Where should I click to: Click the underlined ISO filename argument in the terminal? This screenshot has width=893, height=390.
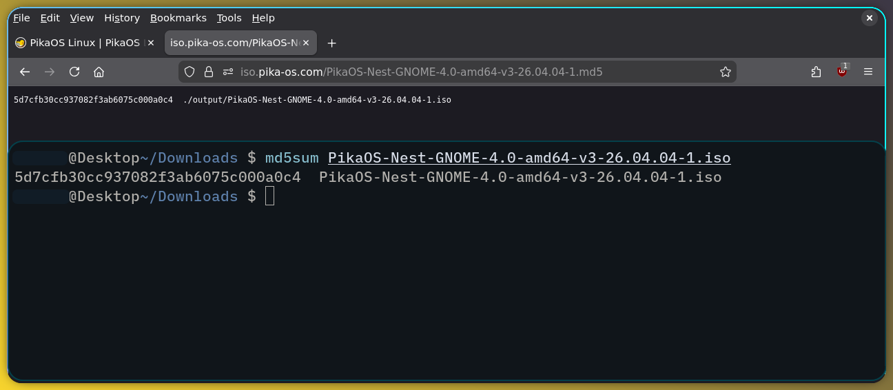click(x=529, y=158)
